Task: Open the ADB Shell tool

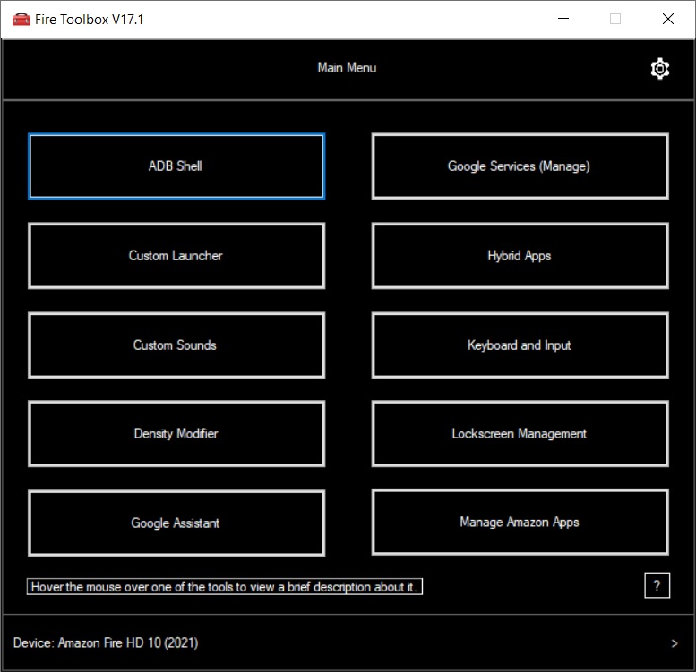Action: (176, 166)
